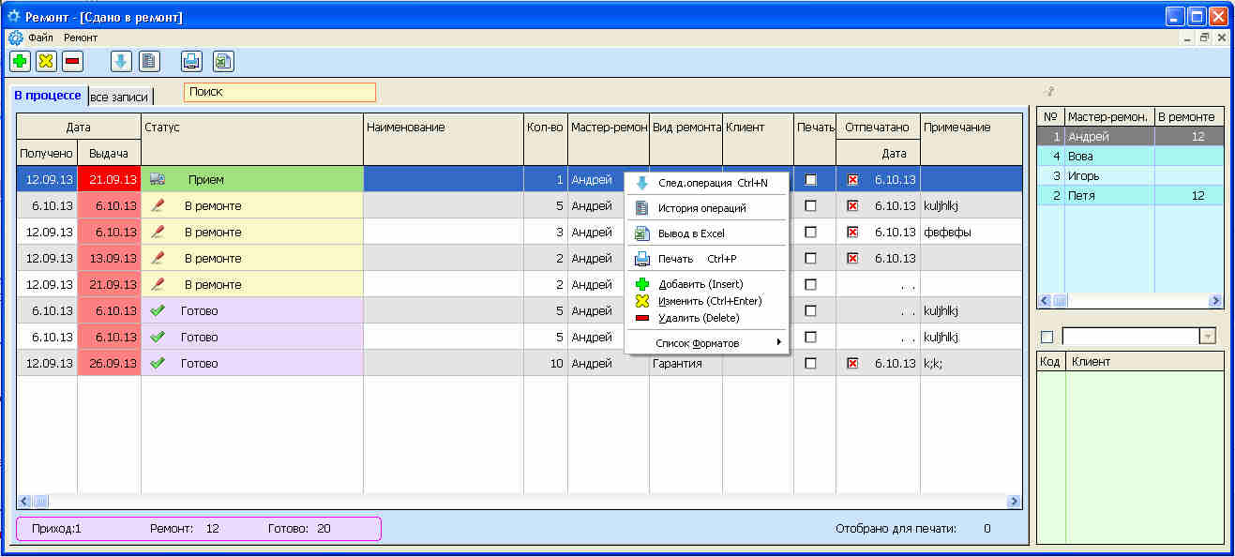Click the blue down-arrow next operation toolbar icon
The image size is (1235, 557).
pyautogui.click(x=121, y=62)
